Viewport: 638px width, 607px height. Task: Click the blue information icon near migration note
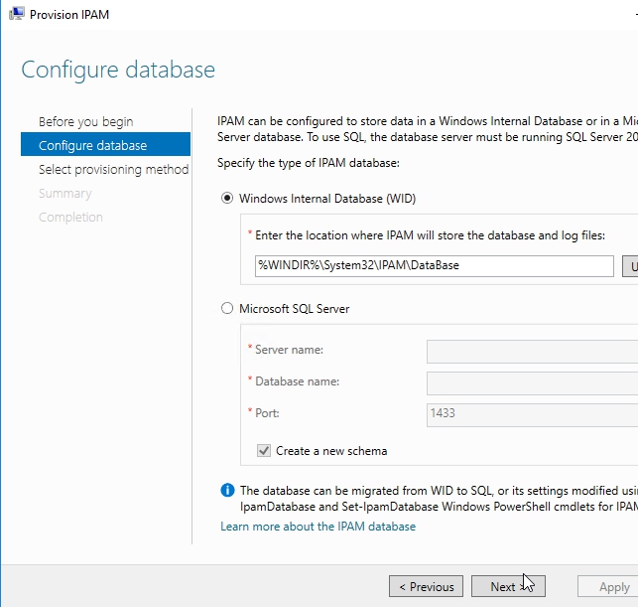227,491
